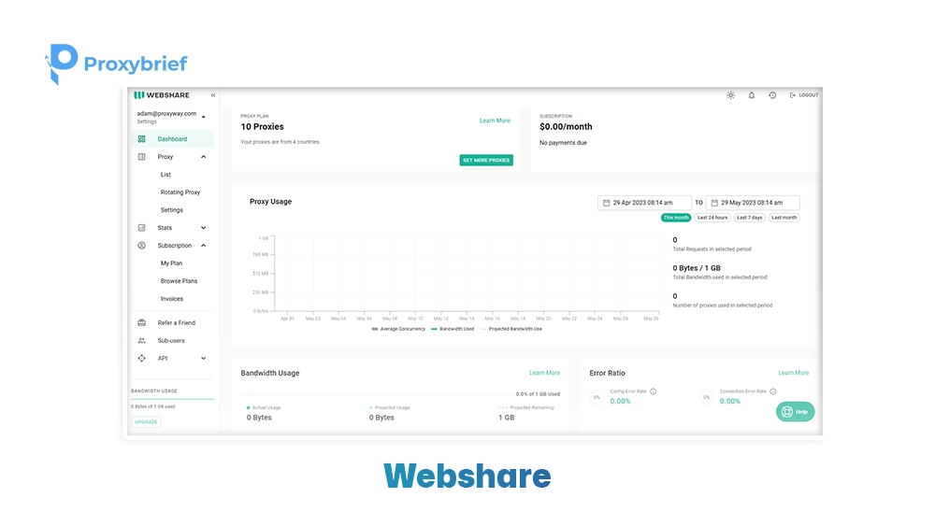Click the calendar icon in end date
This screenshot has width=935, height=526.
point(714,203)
